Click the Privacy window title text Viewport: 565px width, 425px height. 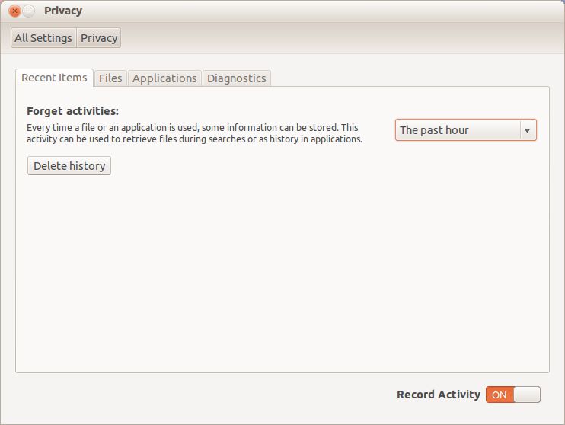[63, 11]
